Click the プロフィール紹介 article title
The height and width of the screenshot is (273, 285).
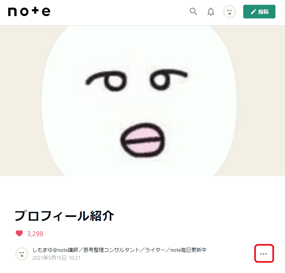pos(64,216)
